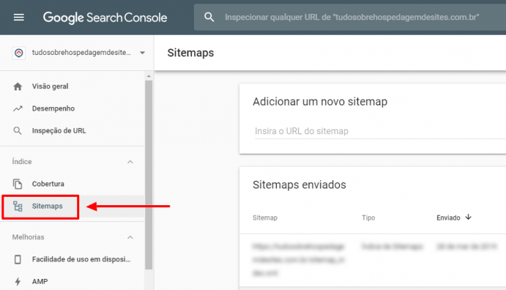Click the Google Search Console logo

click(x=105, y=17)
